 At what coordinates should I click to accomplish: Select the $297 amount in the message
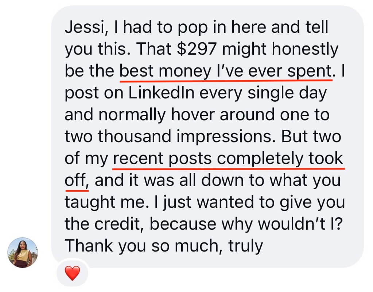(x=197, y=49)
